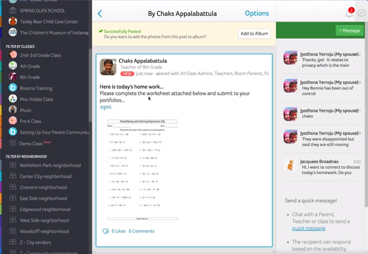Click the back arrow icon

pyautogui.click(x=100, y=14)
